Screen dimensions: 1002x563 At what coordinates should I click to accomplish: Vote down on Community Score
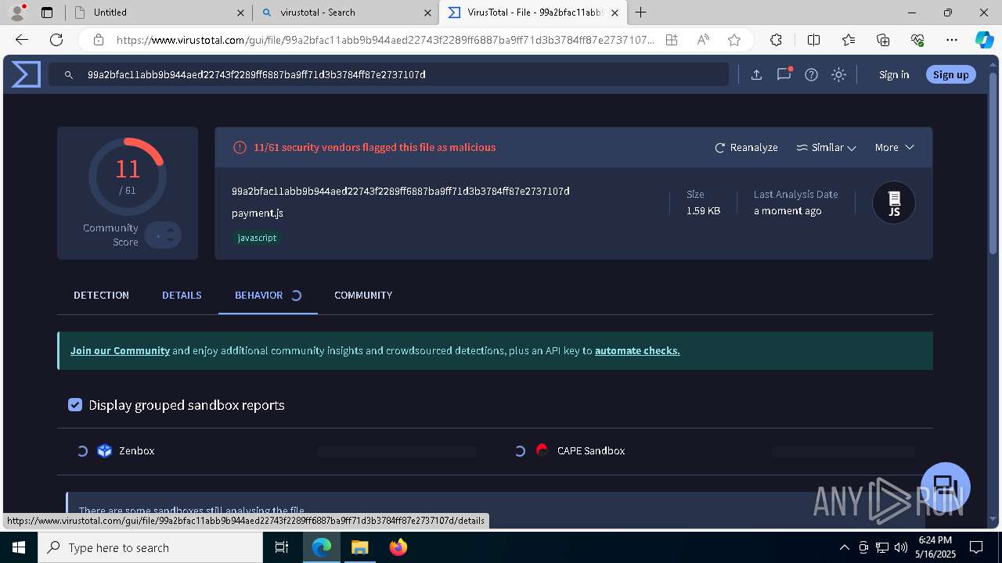170,240
